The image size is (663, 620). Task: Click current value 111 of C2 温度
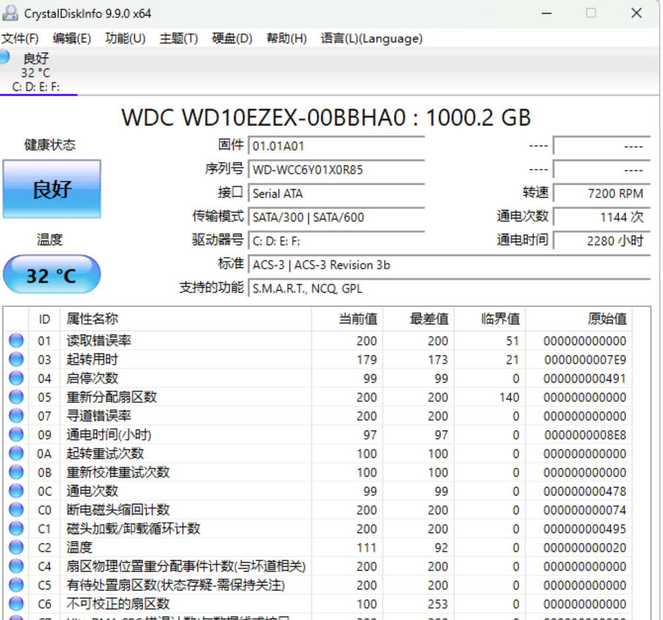pos(366,547)
